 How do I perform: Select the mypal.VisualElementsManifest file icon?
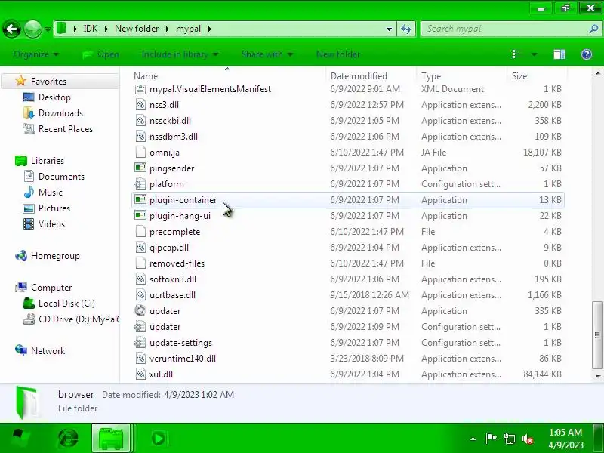click(x=140, y=89)
